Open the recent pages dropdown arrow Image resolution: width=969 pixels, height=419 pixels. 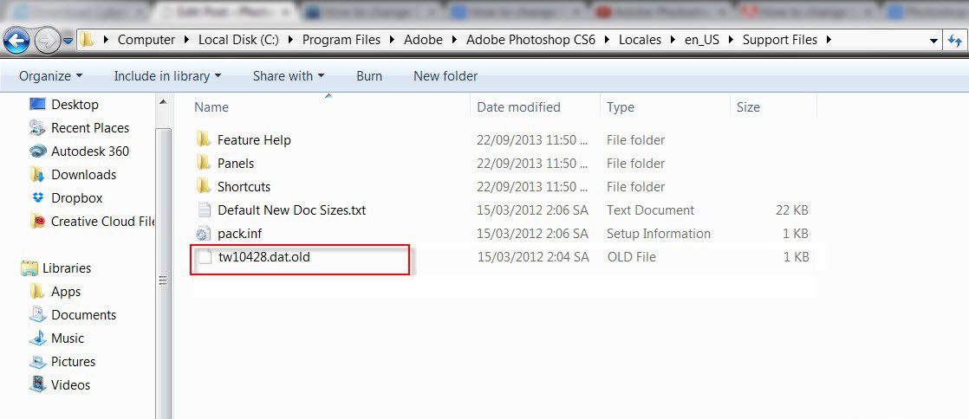68,41
